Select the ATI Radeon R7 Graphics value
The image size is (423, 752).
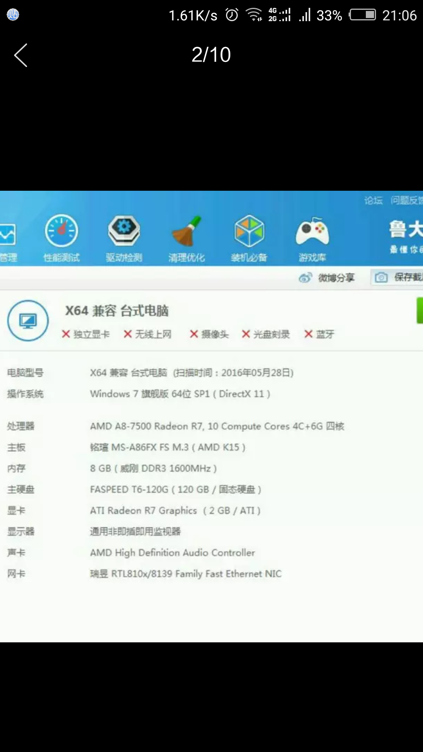175,511
